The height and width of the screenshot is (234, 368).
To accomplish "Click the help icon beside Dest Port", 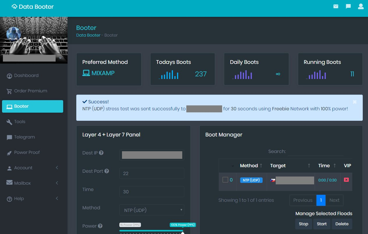I will pyautogui.click(x=107, y=171).
